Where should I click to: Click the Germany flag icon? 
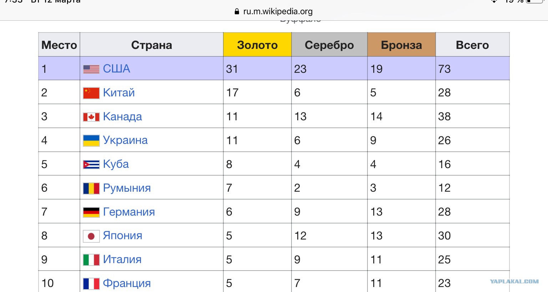coord(91,212)
